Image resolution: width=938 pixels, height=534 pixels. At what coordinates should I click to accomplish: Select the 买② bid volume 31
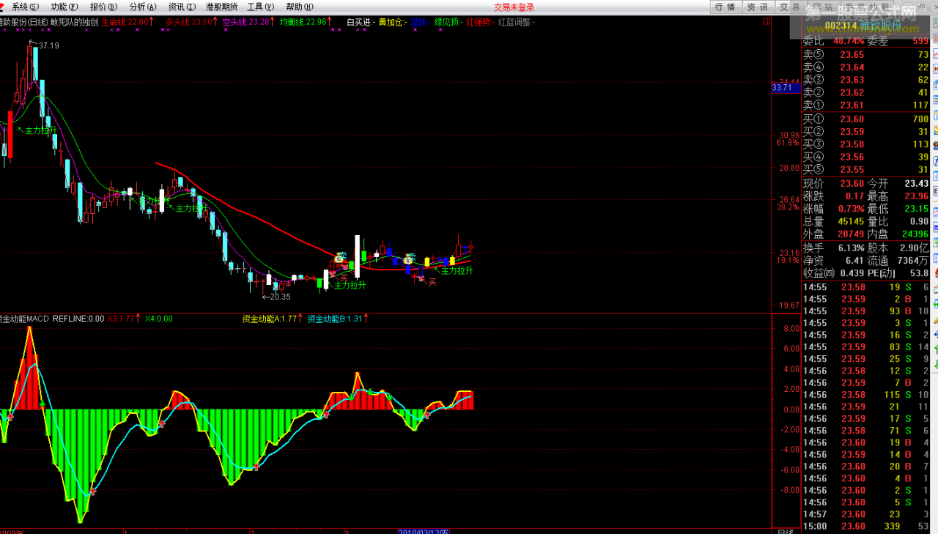pyautogui.click(x=923, y=132)
